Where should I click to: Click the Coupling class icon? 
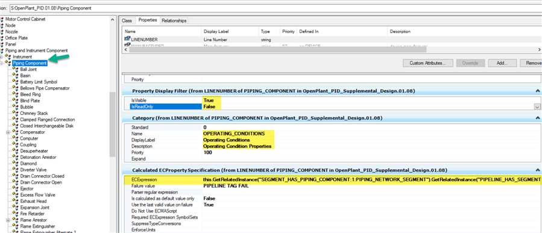tap(16, 144)
